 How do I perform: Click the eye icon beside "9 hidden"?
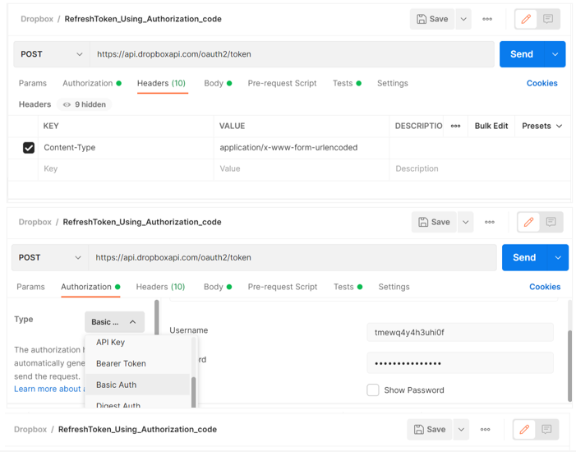coord(67,104)
